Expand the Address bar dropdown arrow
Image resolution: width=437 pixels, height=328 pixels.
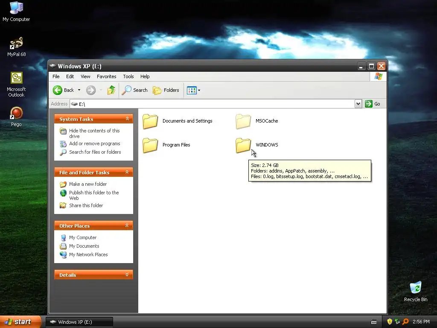point(358,104)
